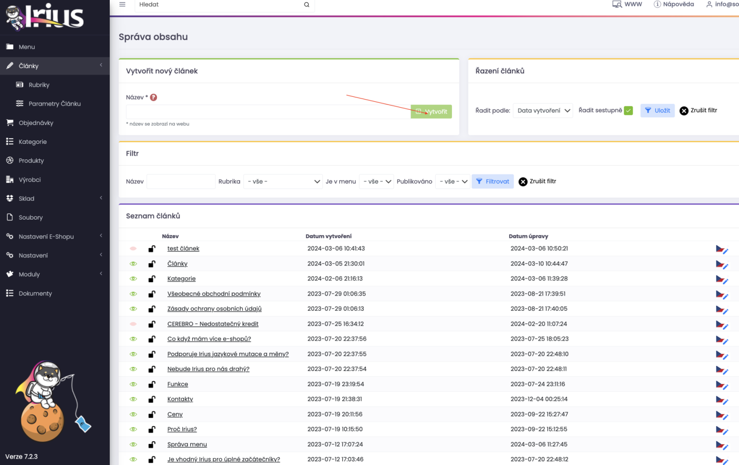
Task: Open the Je vhodný Irius pro úplné začátečníky? link
Action: coord(224,459)
